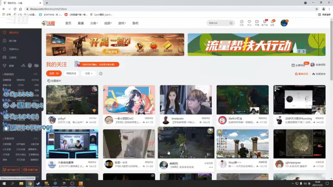Open 20岁天才歌手Running stream thumbnail
This screenshot has height=187, width=333.
click(299, 100)
